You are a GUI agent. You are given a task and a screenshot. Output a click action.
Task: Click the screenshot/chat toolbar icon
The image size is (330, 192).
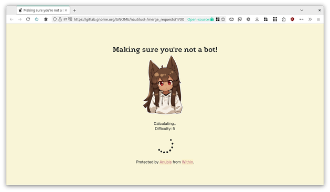240,19
